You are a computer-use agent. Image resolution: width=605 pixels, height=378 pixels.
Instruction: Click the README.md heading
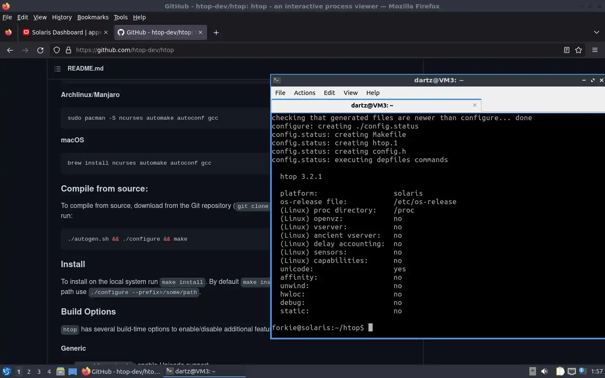(85, 68)
